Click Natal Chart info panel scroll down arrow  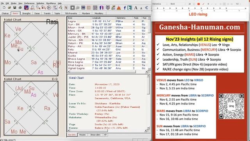[x=148, y=128]
